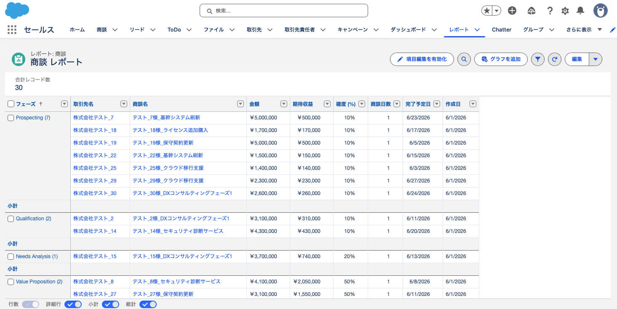Open the Favorites star icon

[487, 11]
